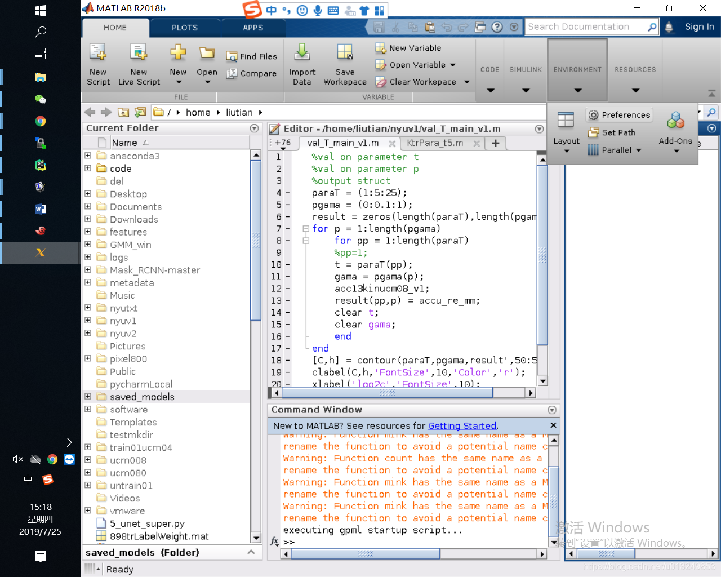Click the forward navigation arrow
The image size is (721, 577).
pos(106,112)
